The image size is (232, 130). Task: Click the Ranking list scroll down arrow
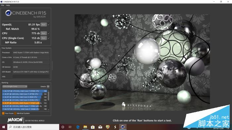tap(48, 110)
